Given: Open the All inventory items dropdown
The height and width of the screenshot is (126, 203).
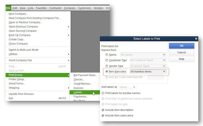Looking at the screenshot, I should (x=148, y=72).
